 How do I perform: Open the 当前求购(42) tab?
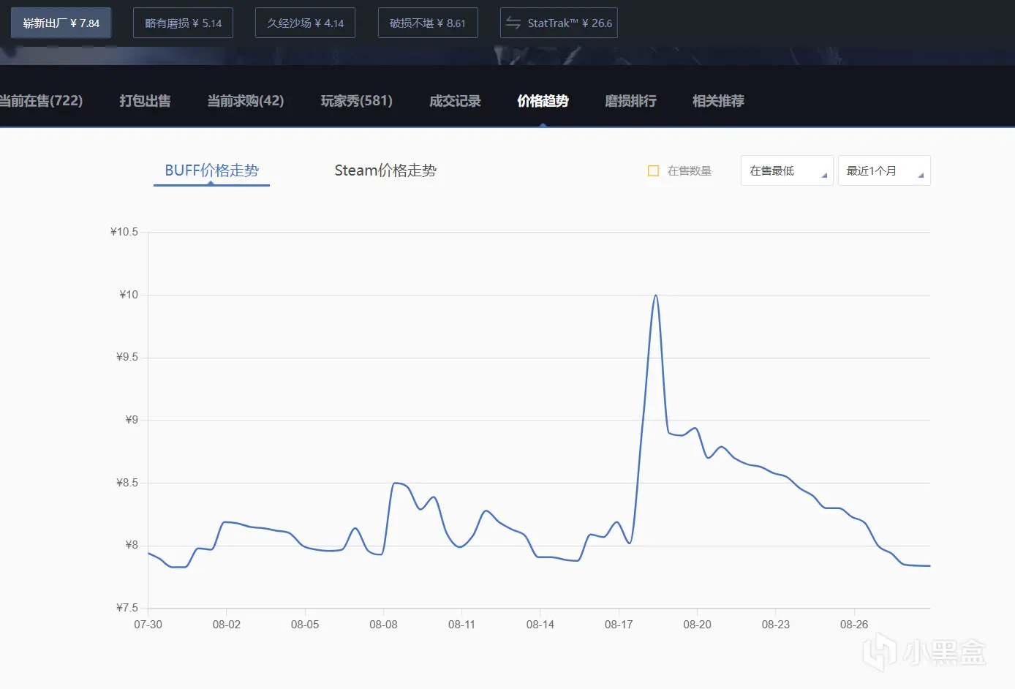[x=246, y=101]
